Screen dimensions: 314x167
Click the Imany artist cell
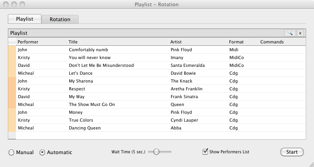[x=177, y=57]
